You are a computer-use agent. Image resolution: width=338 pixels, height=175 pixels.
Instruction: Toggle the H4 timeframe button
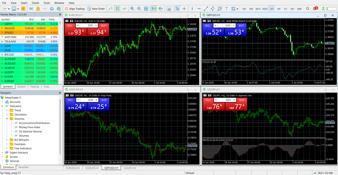[279, 9]
